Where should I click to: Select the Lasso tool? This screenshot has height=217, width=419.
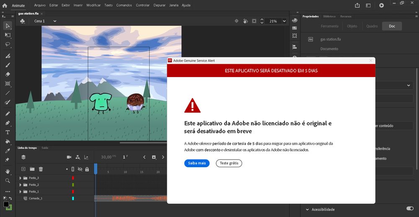click(x=8, y=44)
